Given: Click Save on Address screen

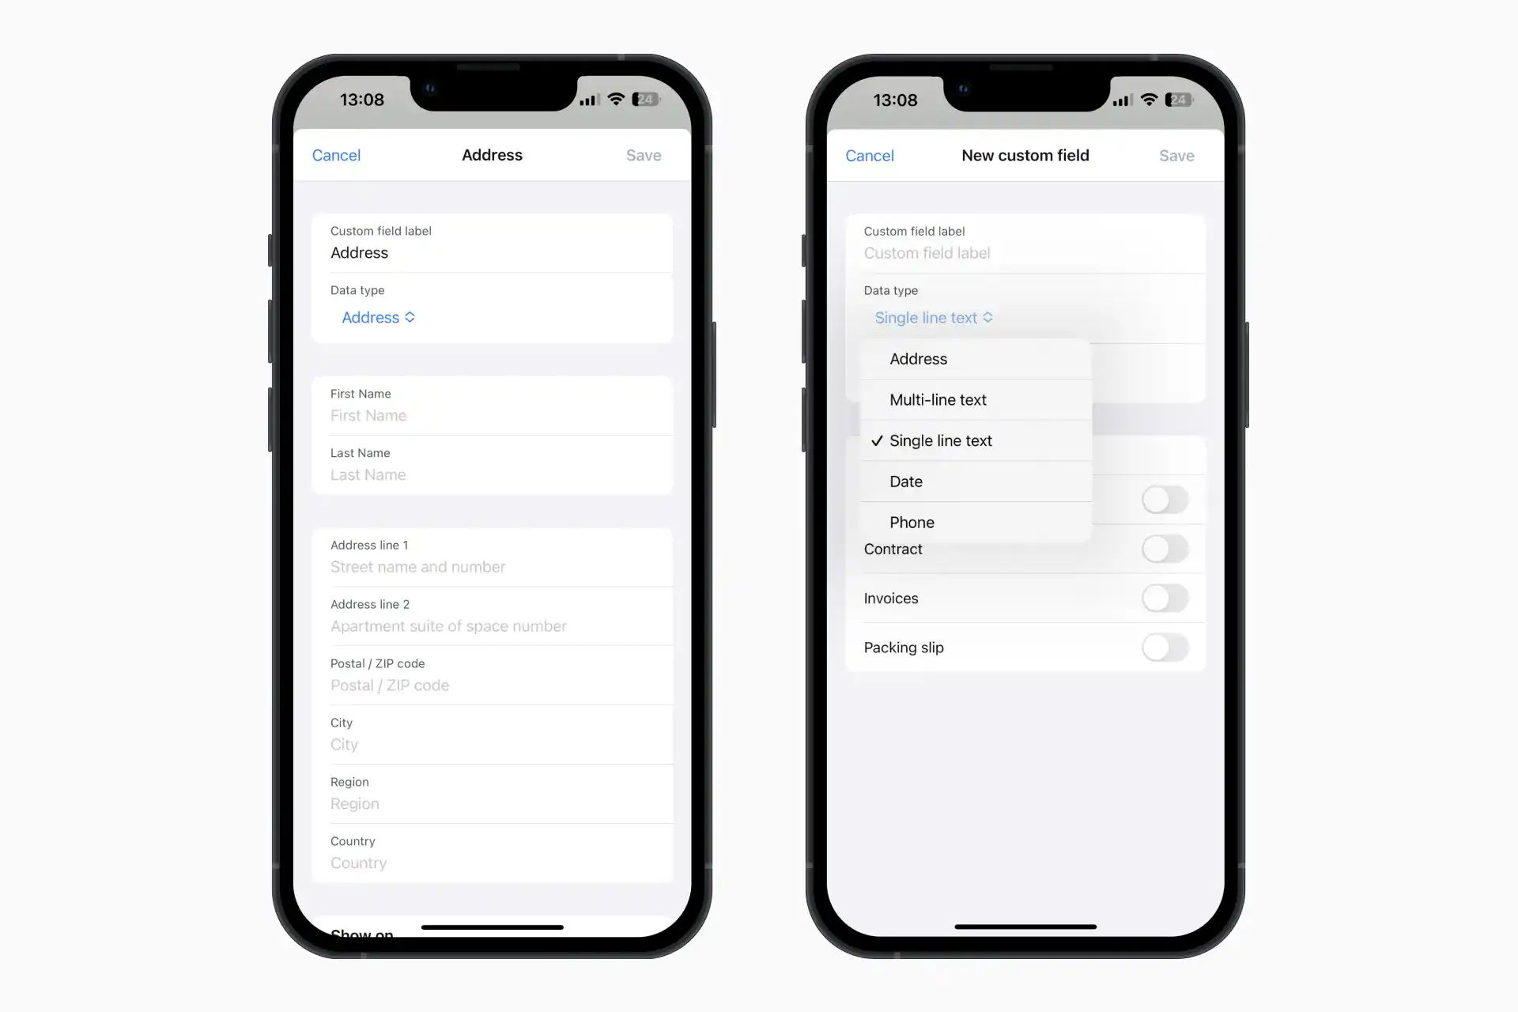Looking at the screenshot, I should pos(644,155).
